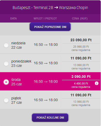Click the 4 490,00 Ft cena regularna text
The image size is (101, 126).
81,85
